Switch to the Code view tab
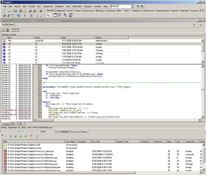 [x=58, y=131]
